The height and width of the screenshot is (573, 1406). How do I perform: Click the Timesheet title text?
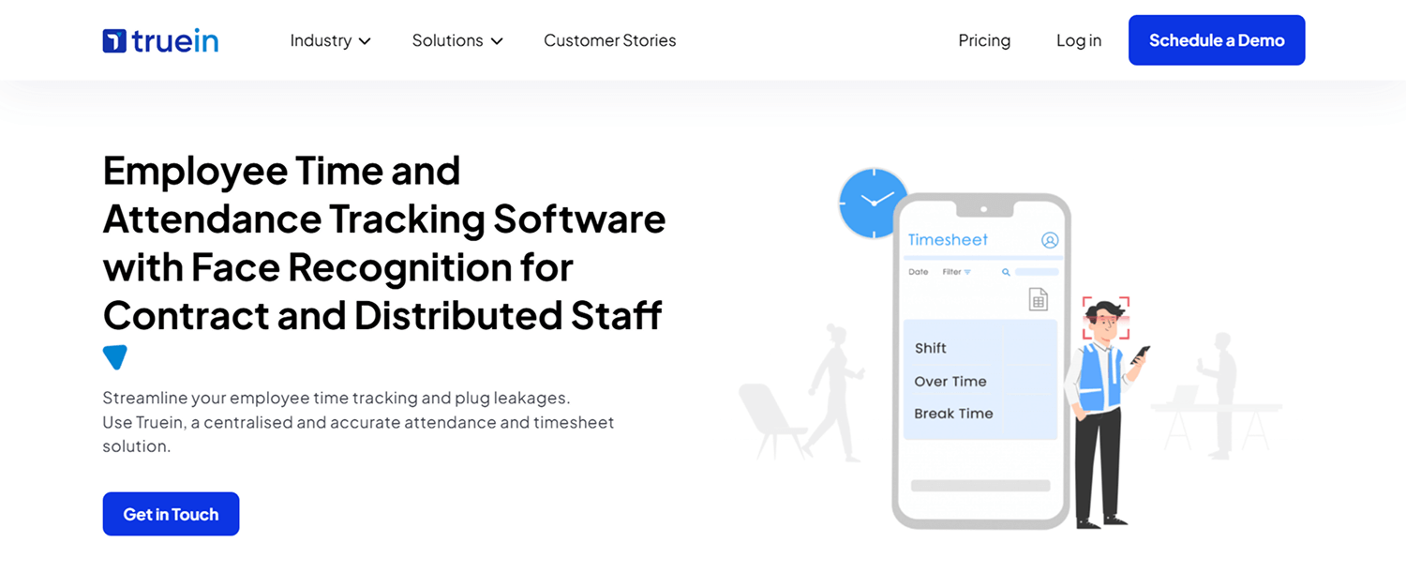coord(948,240)
